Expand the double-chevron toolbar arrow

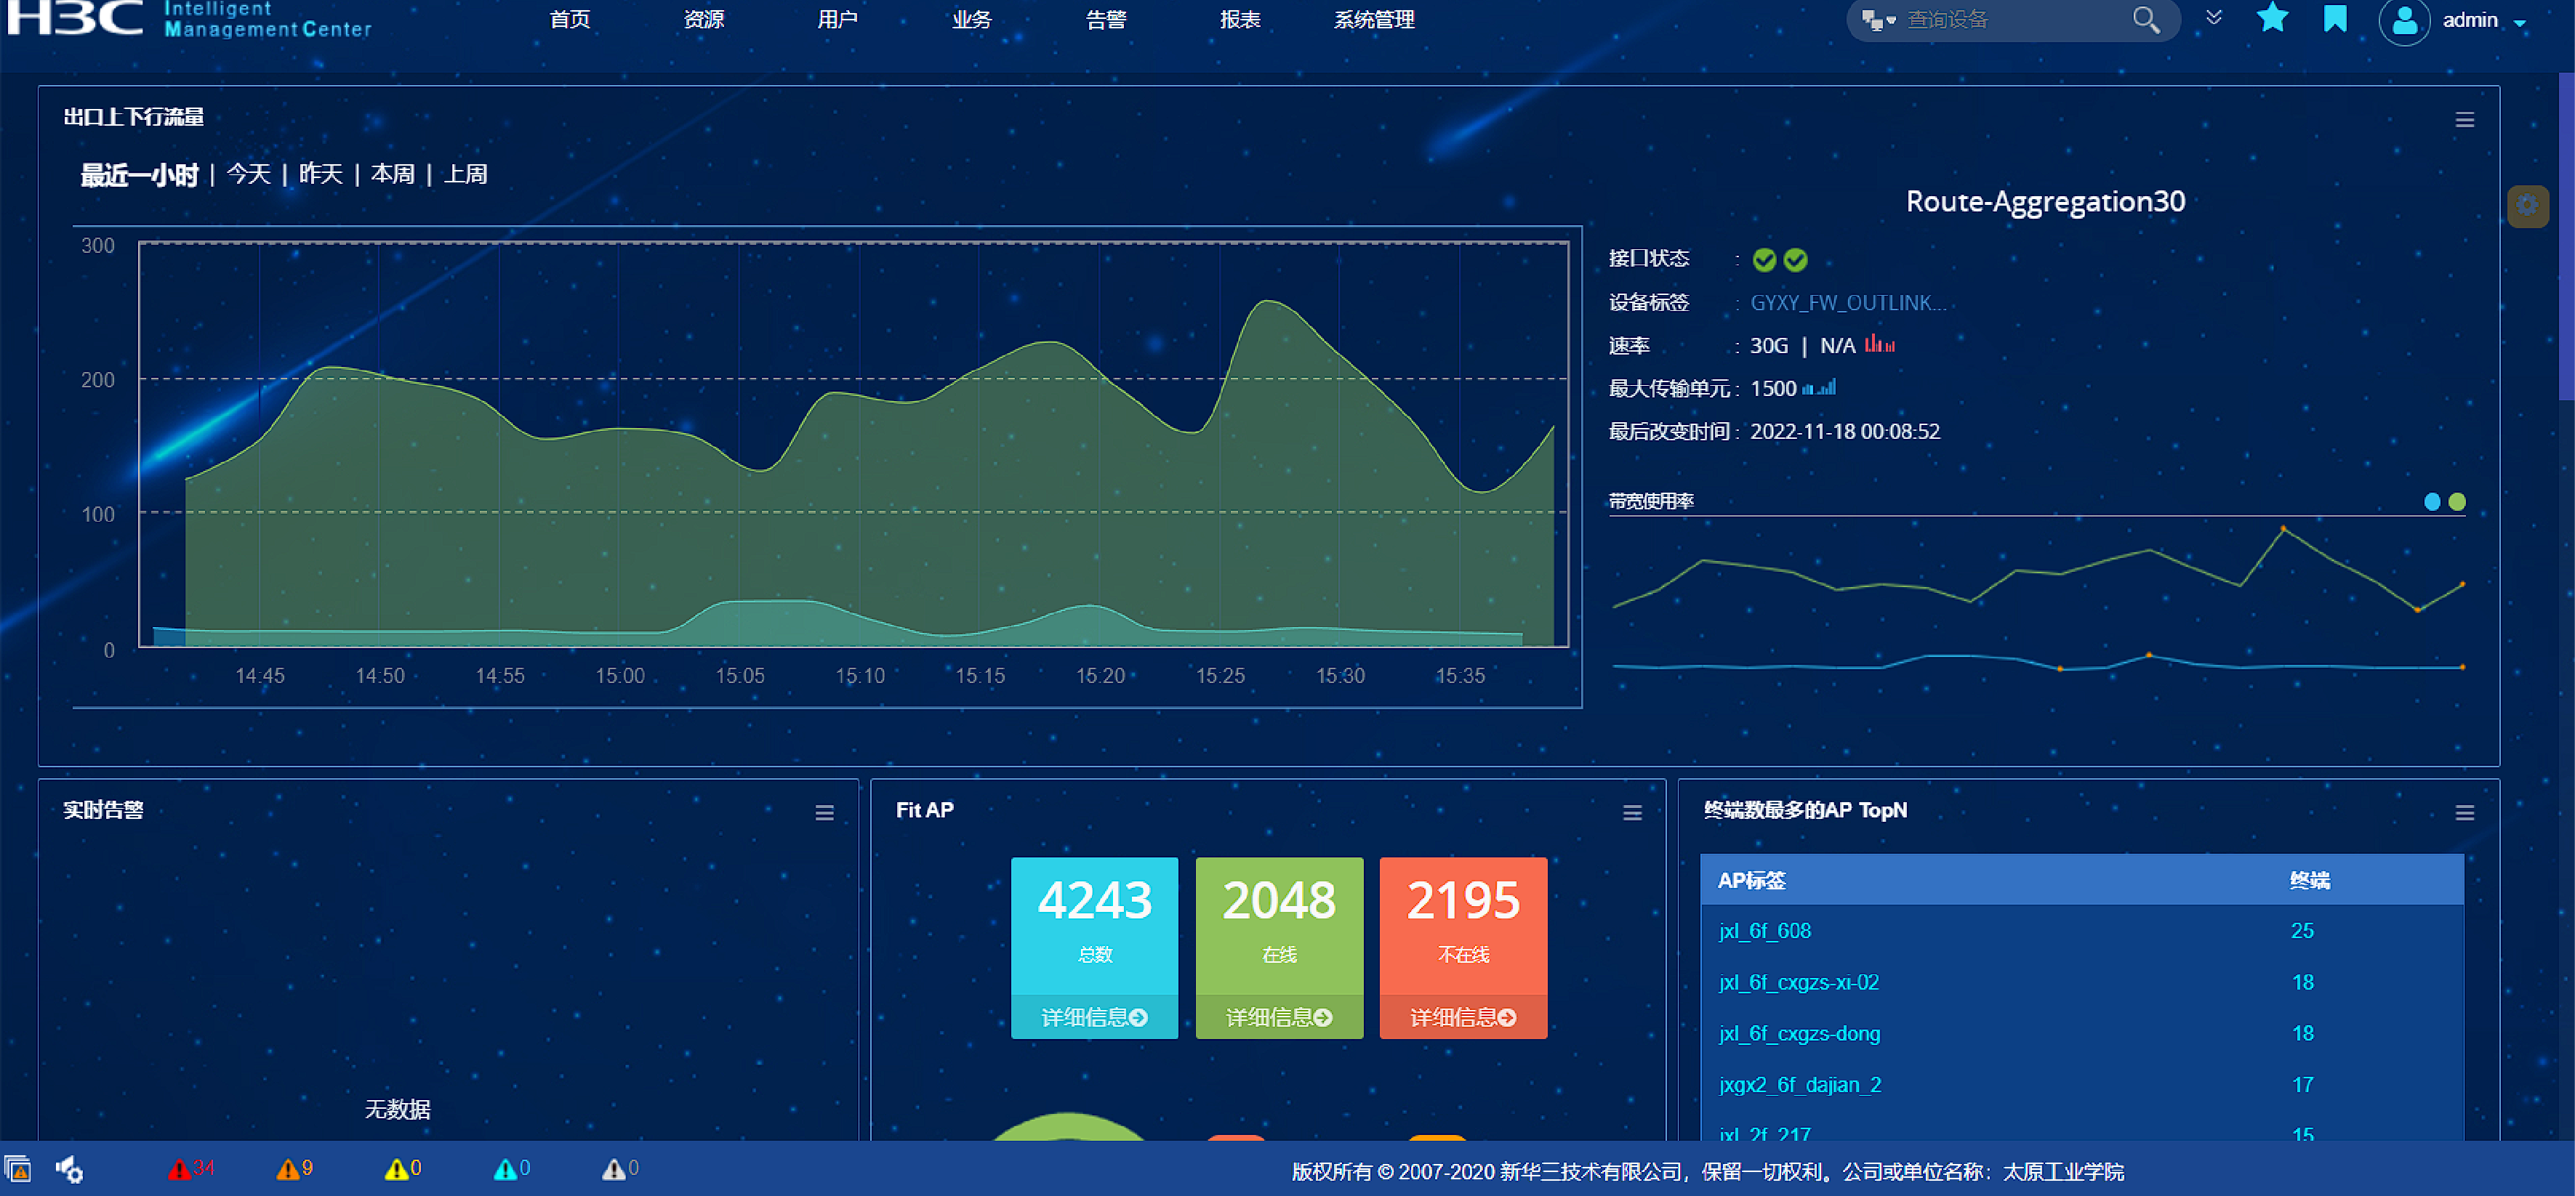[2213, 17]
